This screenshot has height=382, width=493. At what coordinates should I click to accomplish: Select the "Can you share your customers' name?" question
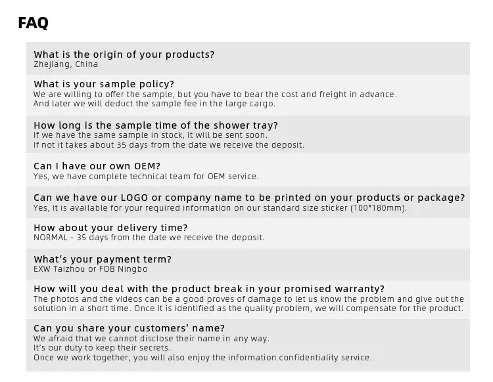(x=129, y=328)
